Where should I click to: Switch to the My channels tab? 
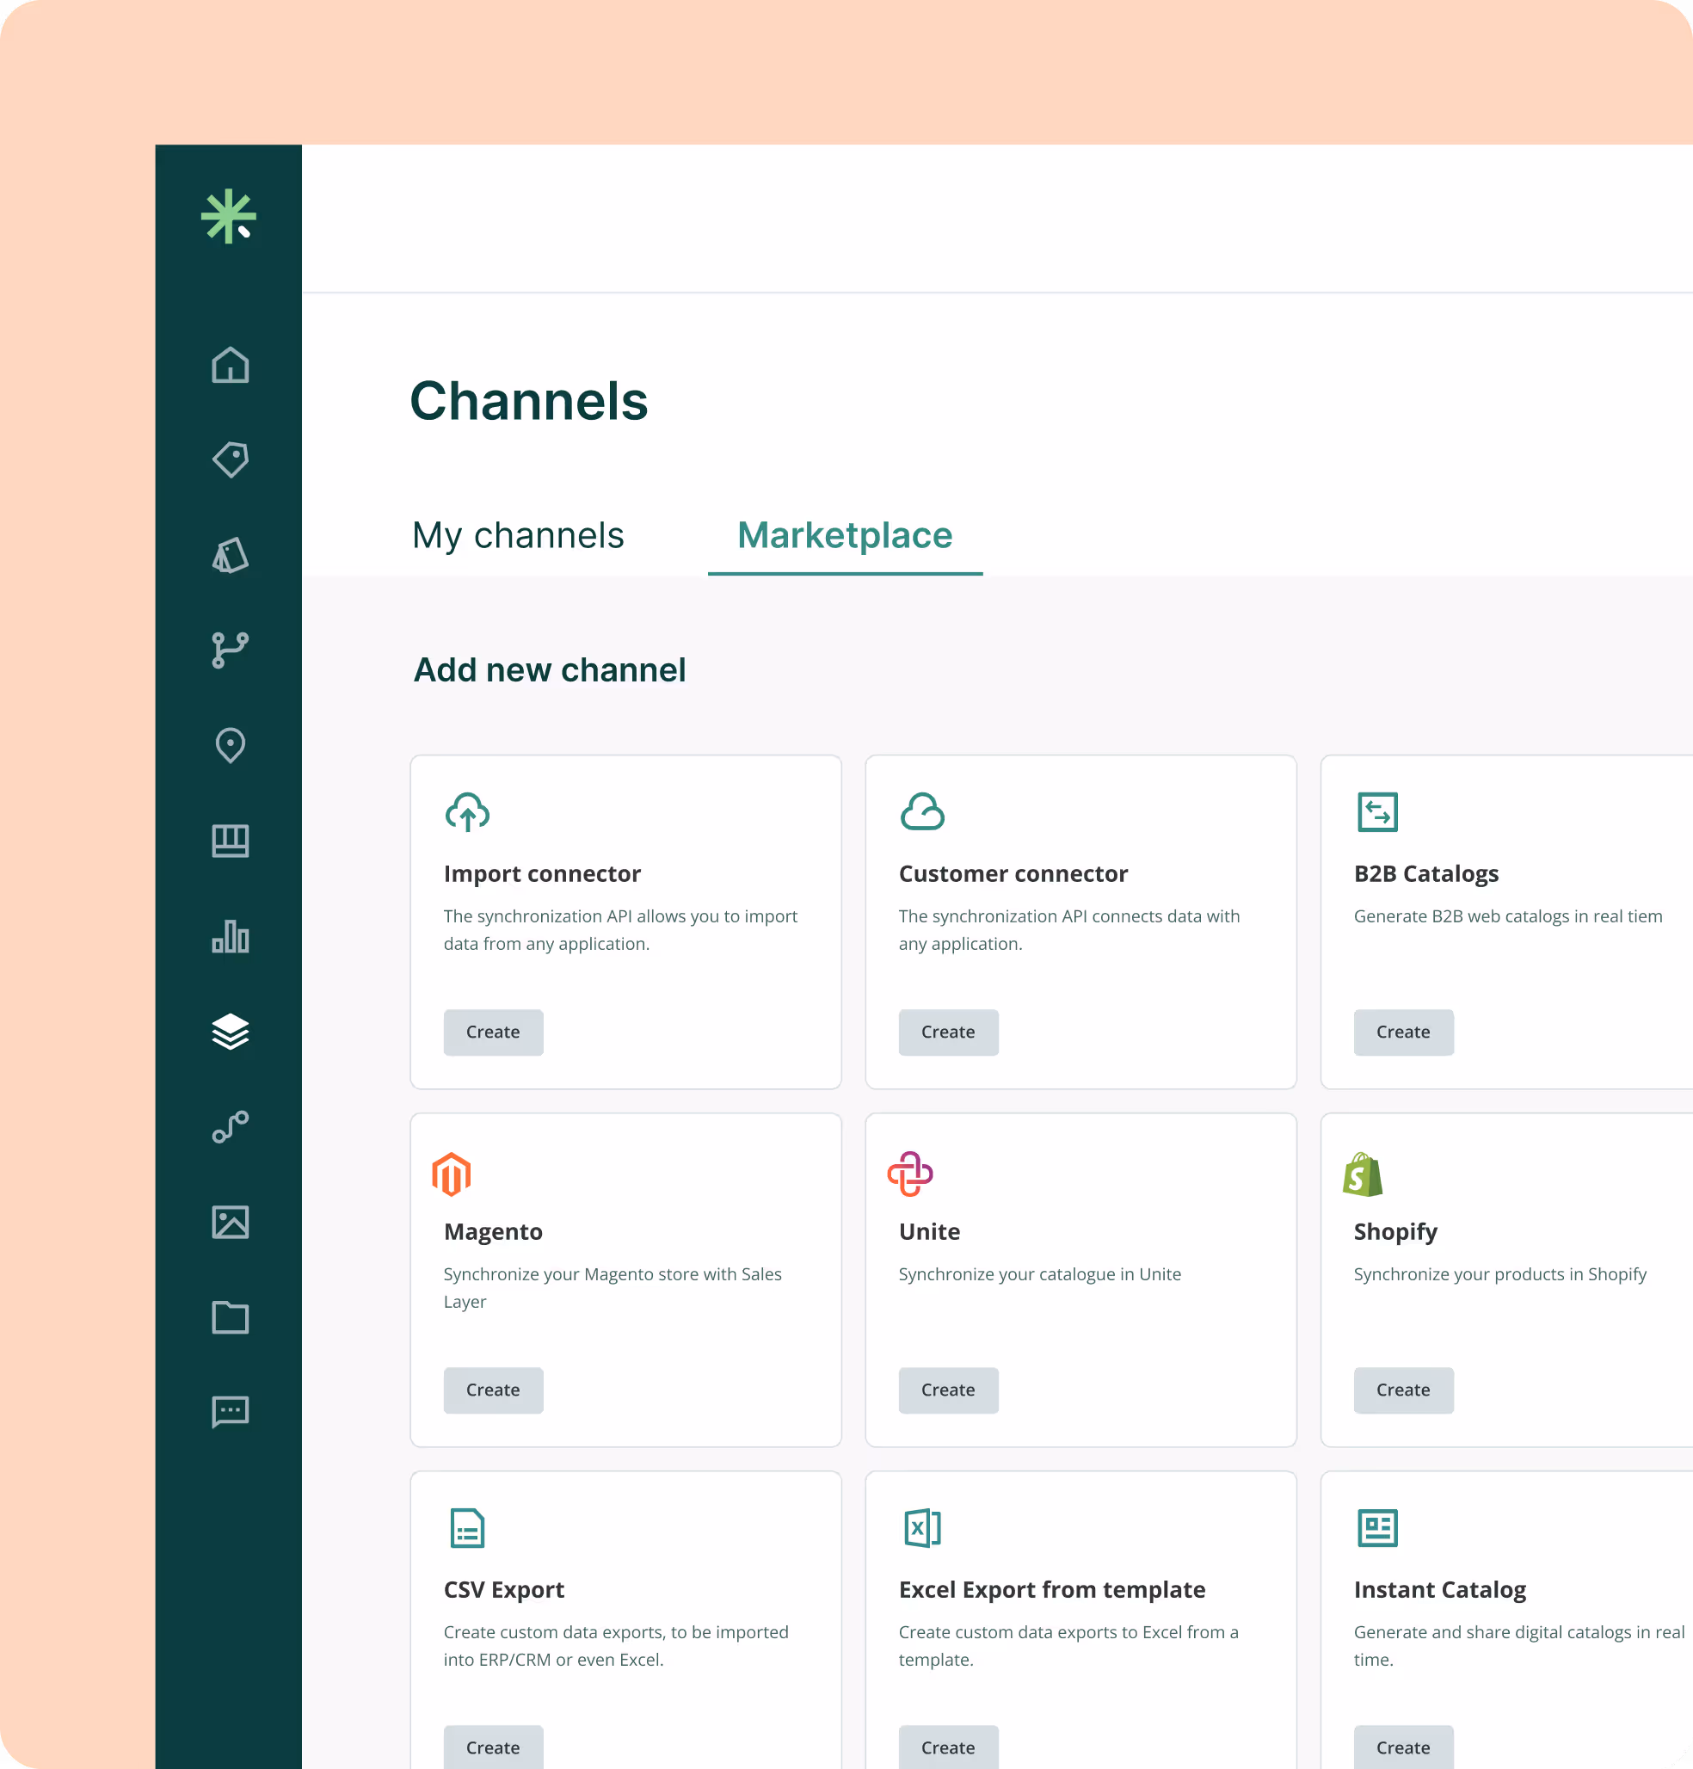518,535
